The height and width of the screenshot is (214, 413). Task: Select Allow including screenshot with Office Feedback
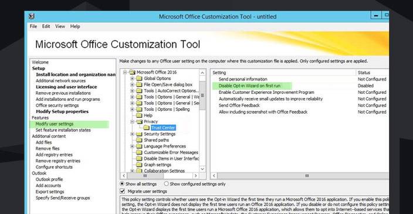(x=300, y=112)
